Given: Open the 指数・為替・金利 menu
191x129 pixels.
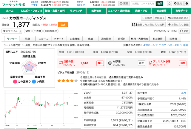Looking at the screenshot, I should pos(55,11).
